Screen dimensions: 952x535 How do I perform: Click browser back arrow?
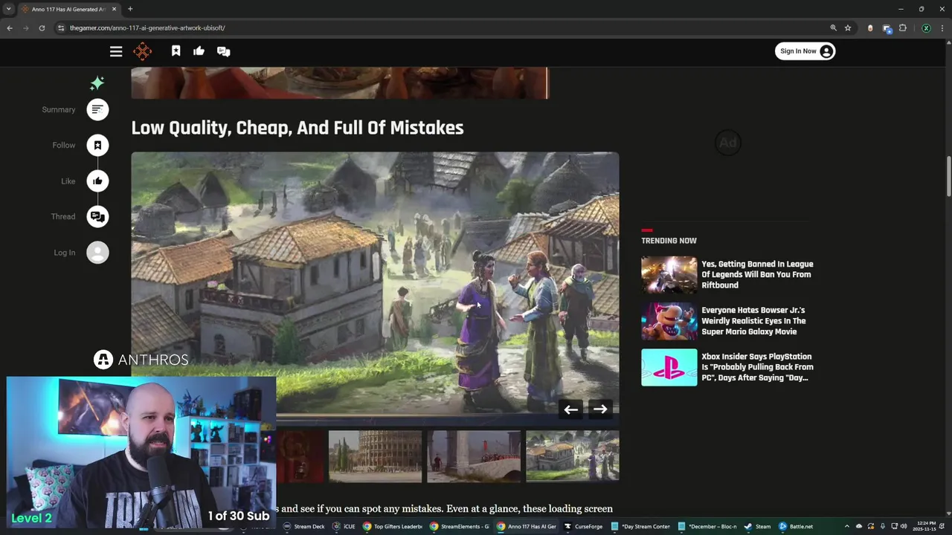tap(10, 27)
